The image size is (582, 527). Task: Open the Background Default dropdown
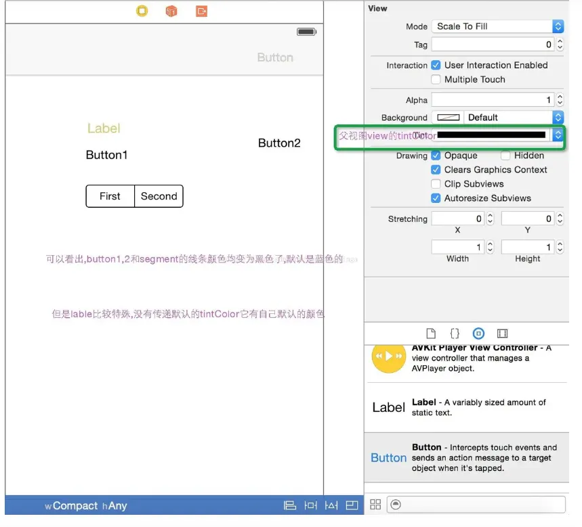point(514,118)
